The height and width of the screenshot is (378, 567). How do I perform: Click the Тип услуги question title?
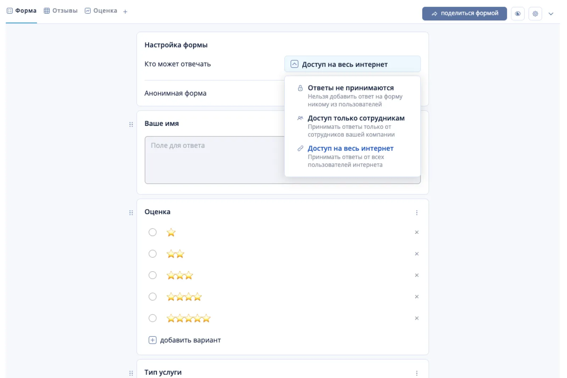pos(163,372)
